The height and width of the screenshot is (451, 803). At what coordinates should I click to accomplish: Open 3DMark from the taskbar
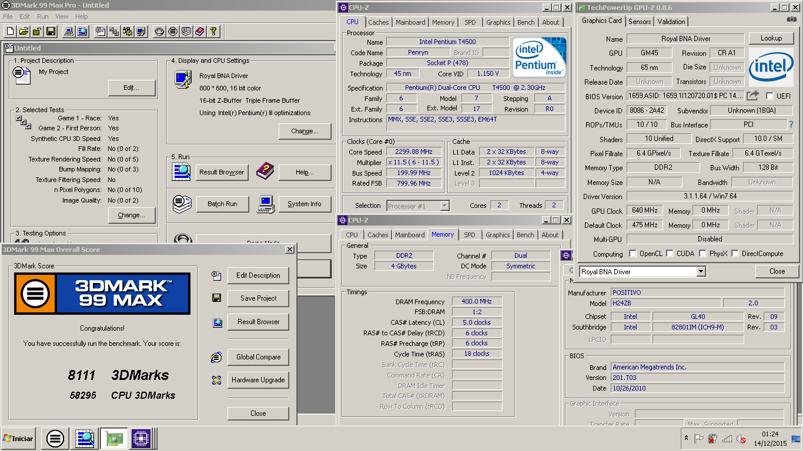[x=55, y=438]
